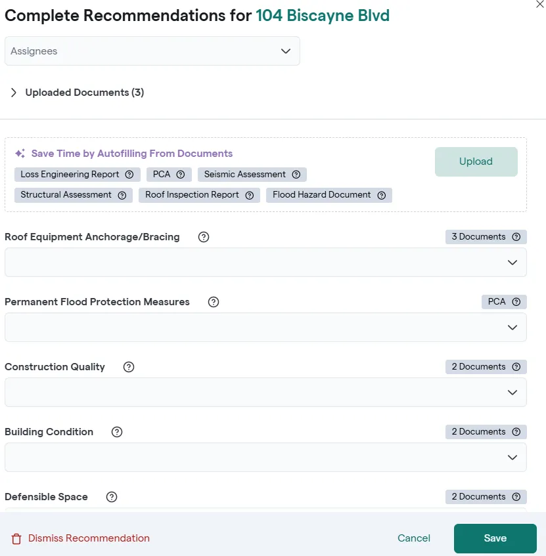Click help icon beside Seismic Assessment tag
The height and width of the screenshot is (556, 546).
[x=296, y=175]
